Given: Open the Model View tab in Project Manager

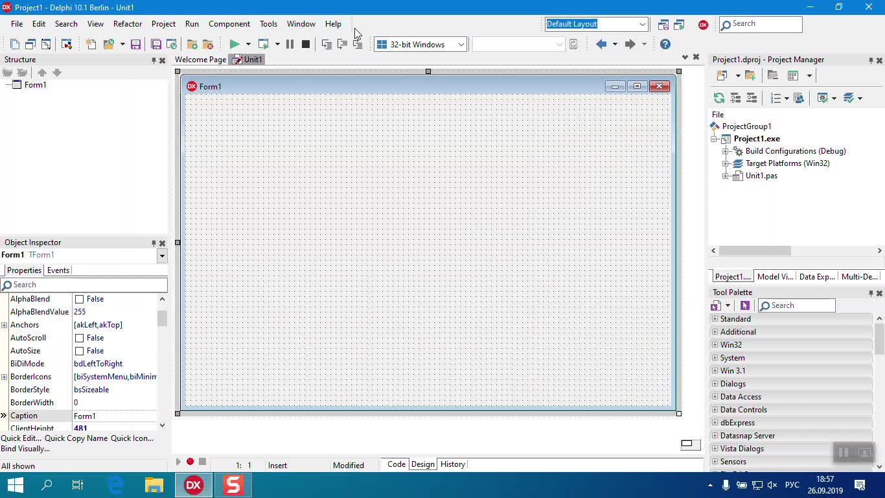Looking at the screenshot, I should (775, 277).
